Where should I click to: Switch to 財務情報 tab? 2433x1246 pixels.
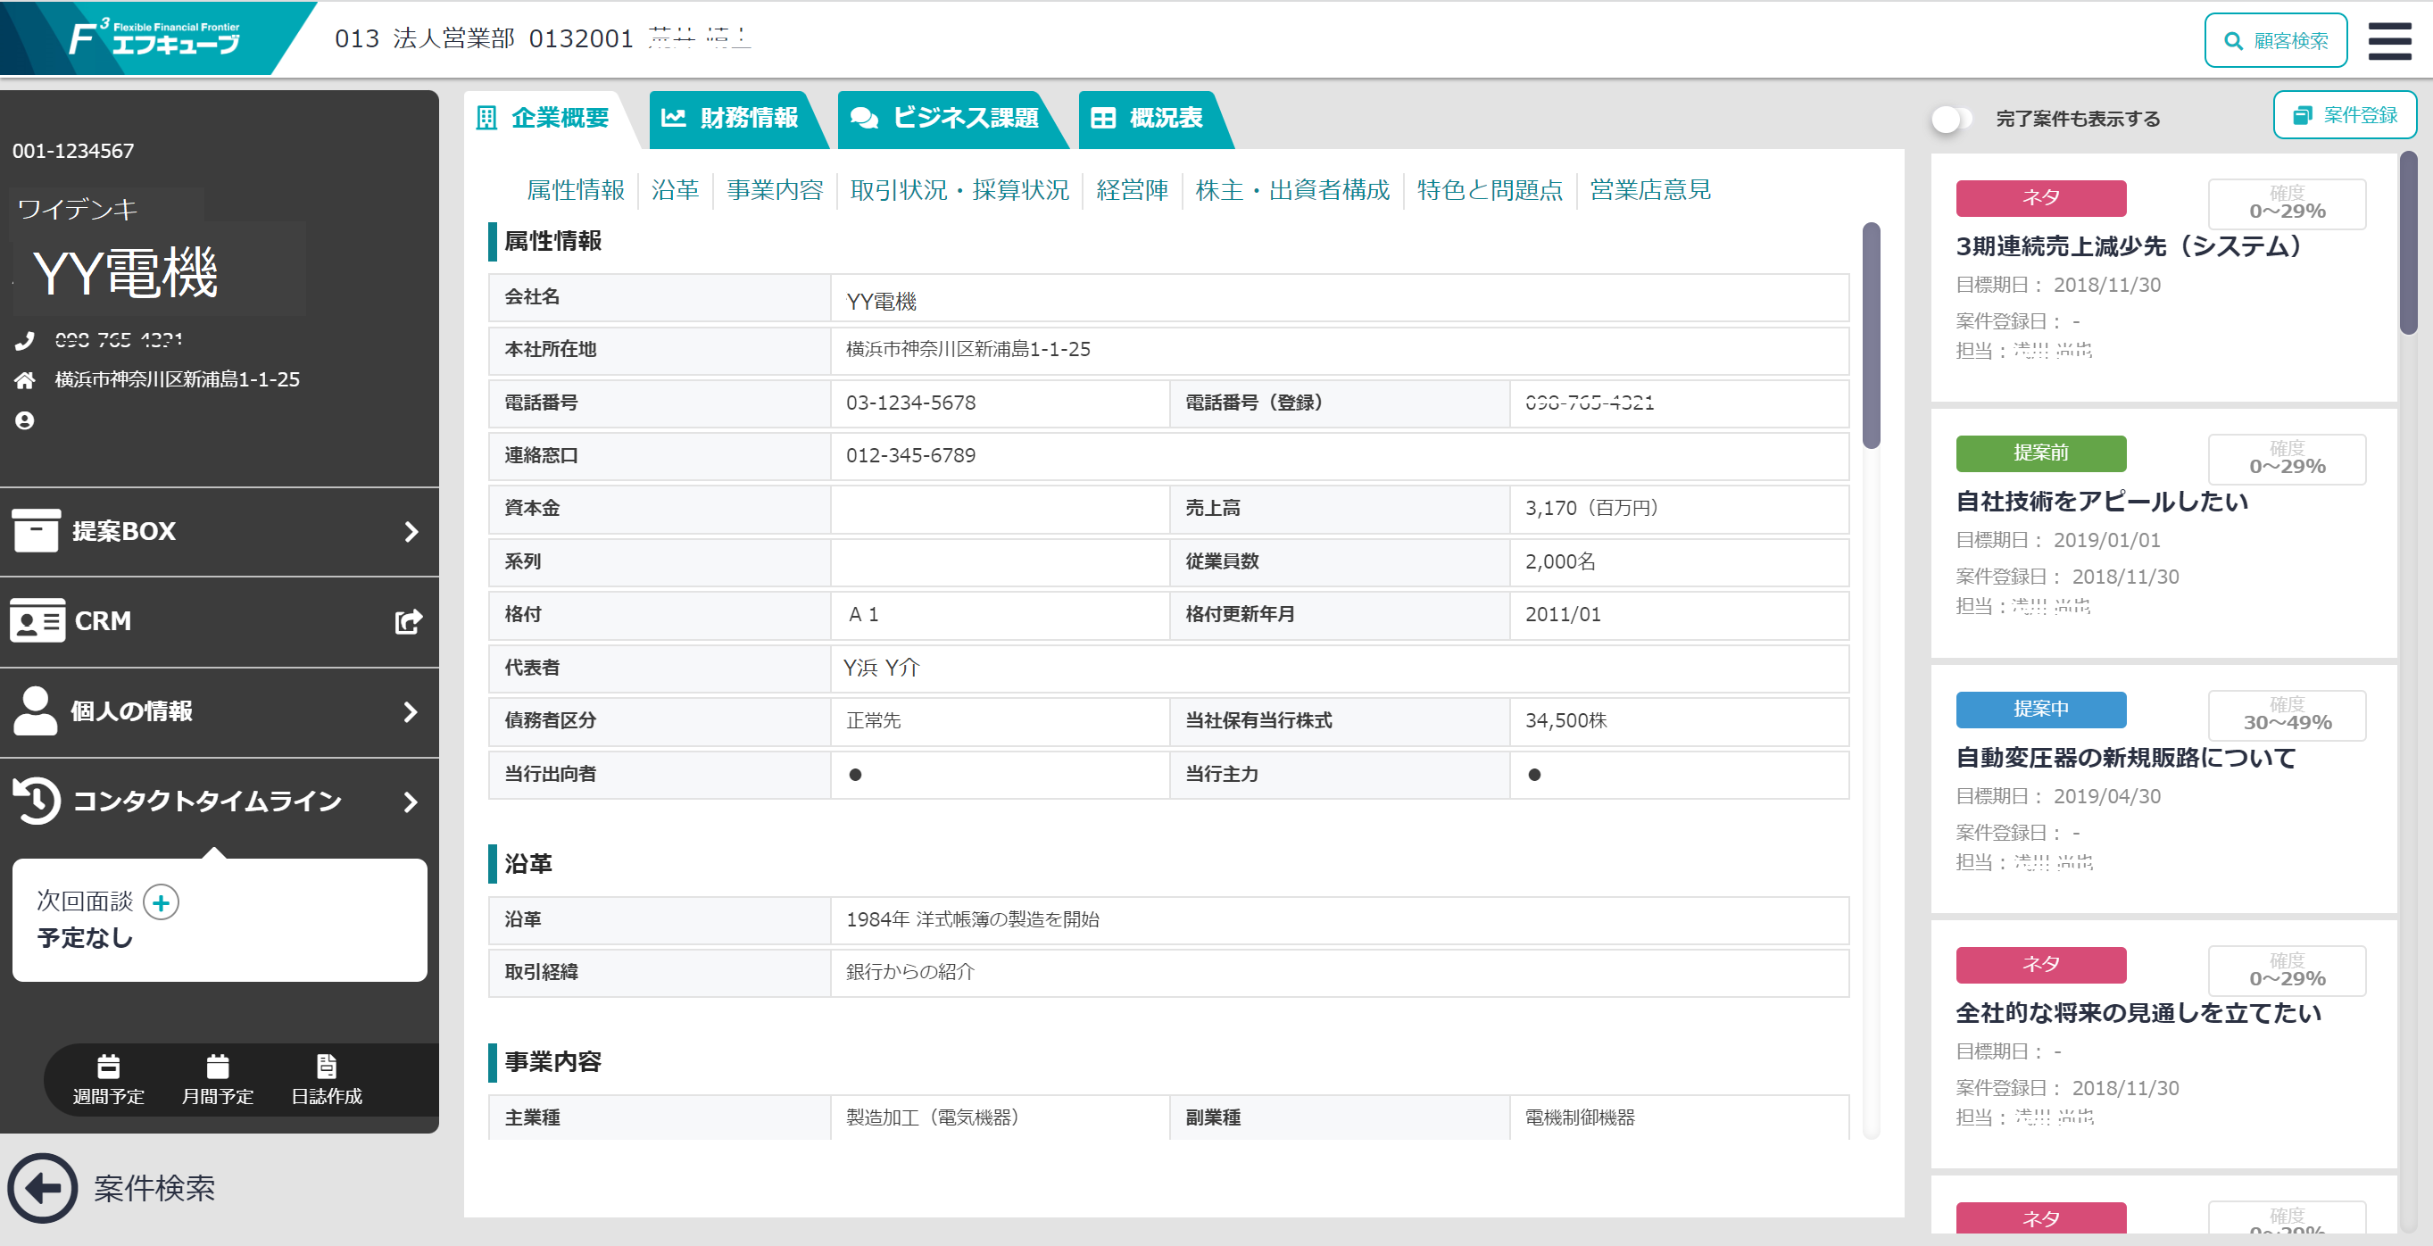coord(730,118)
